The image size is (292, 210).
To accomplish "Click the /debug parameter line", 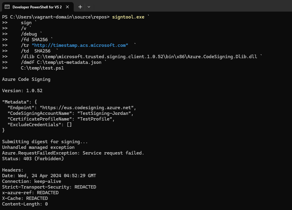I will [x=29, y=34].
